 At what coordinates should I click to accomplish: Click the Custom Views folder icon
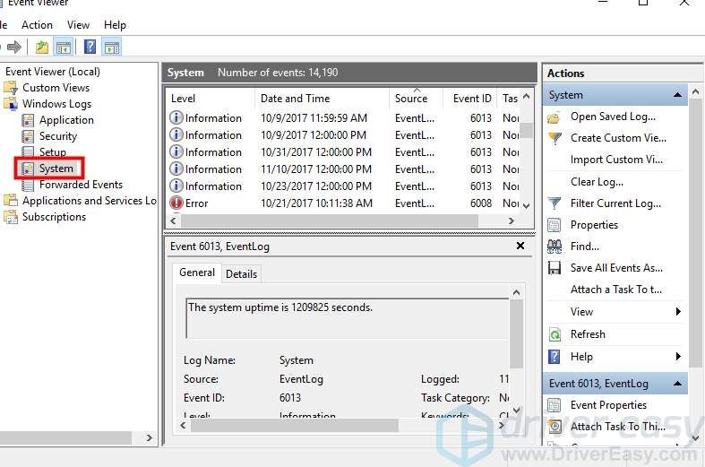[x=11, y=88]
